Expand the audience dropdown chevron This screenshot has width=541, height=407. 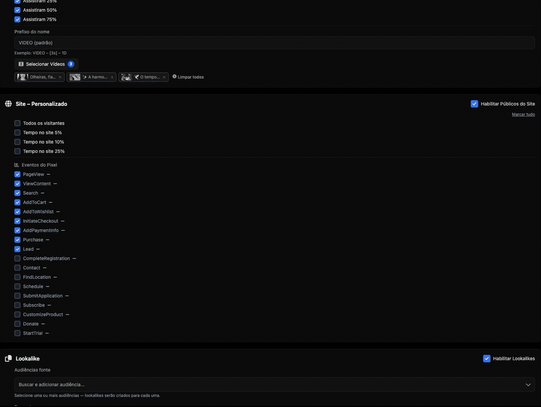pyautogui.click(x=528, y=385)
